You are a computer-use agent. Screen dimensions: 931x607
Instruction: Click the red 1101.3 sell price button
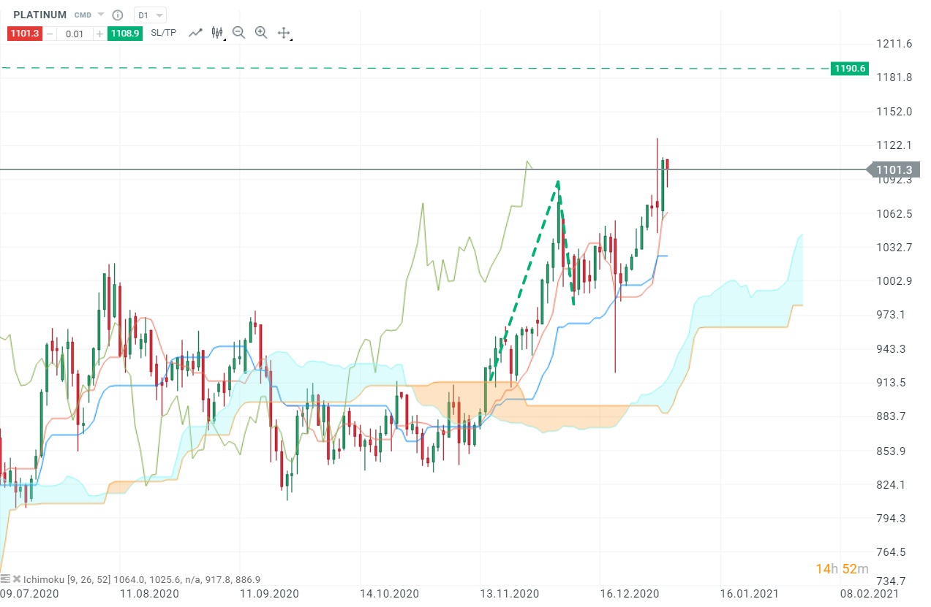coord(26,33)
